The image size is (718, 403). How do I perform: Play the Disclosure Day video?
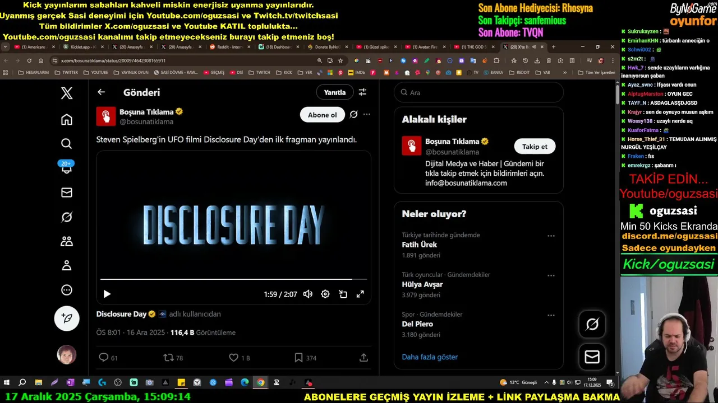coord(107,294)
